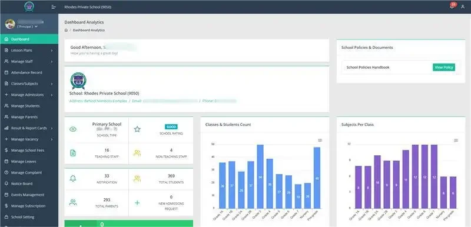Viewport: 471px width, 227px height.
Task: Click the Dashboard Analytics breadcrumb text
Action: (x=89, y=30)
